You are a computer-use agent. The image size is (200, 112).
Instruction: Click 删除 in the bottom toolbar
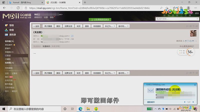coord(87,73)
